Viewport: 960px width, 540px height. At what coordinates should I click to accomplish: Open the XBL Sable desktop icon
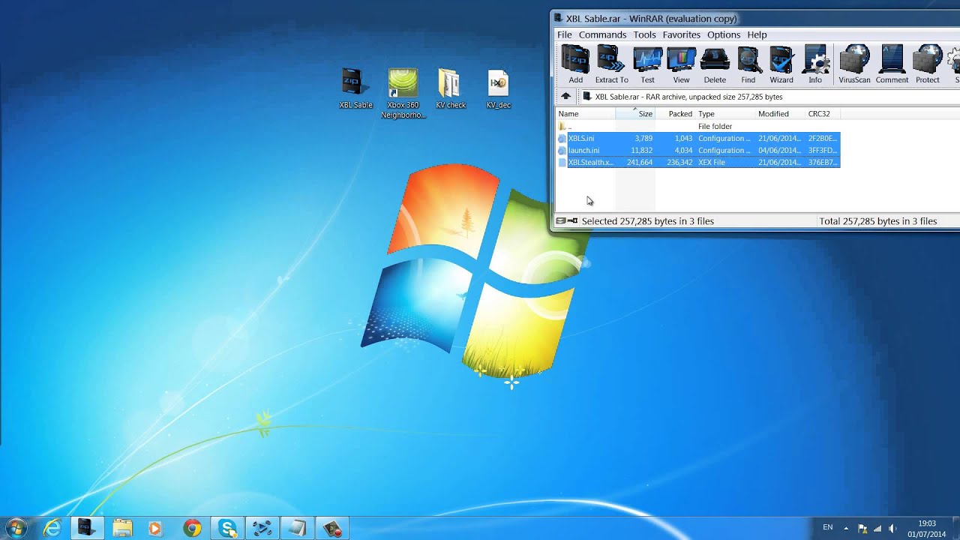tap(355, 89)
